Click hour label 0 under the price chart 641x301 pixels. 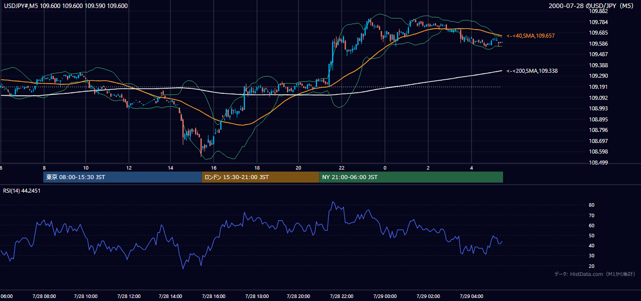pos(385,168)
